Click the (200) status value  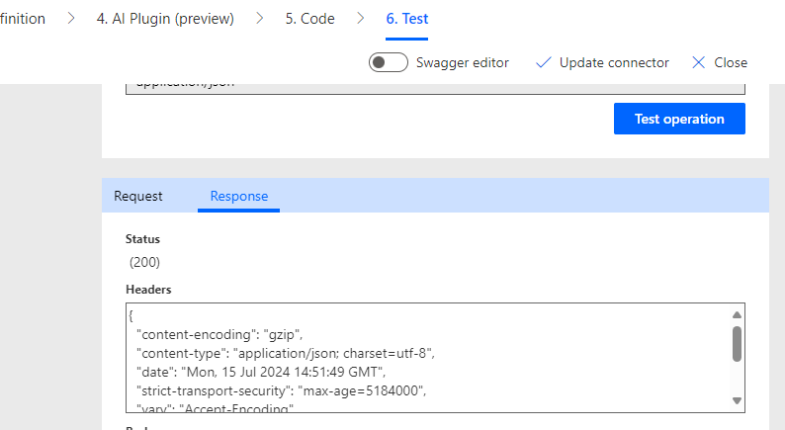(145, 262)
